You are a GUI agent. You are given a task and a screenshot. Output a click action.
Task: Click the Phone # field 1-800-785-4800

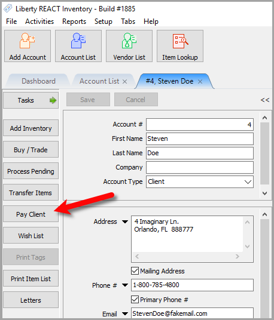(192, 285)
